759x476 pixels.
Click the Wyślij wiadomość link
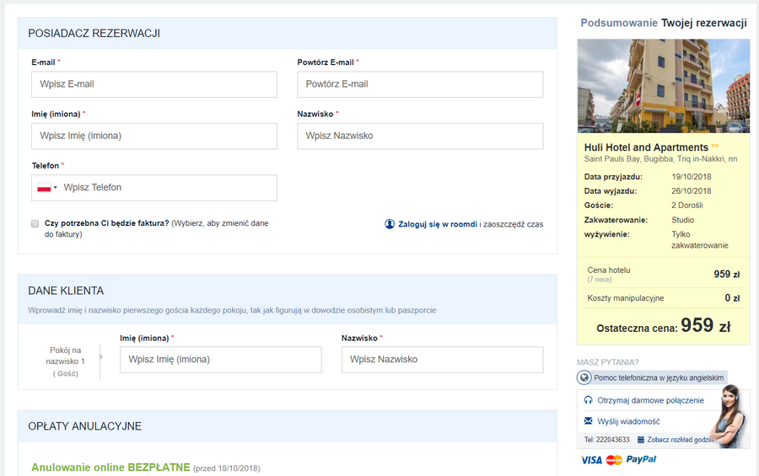[628, 421]
